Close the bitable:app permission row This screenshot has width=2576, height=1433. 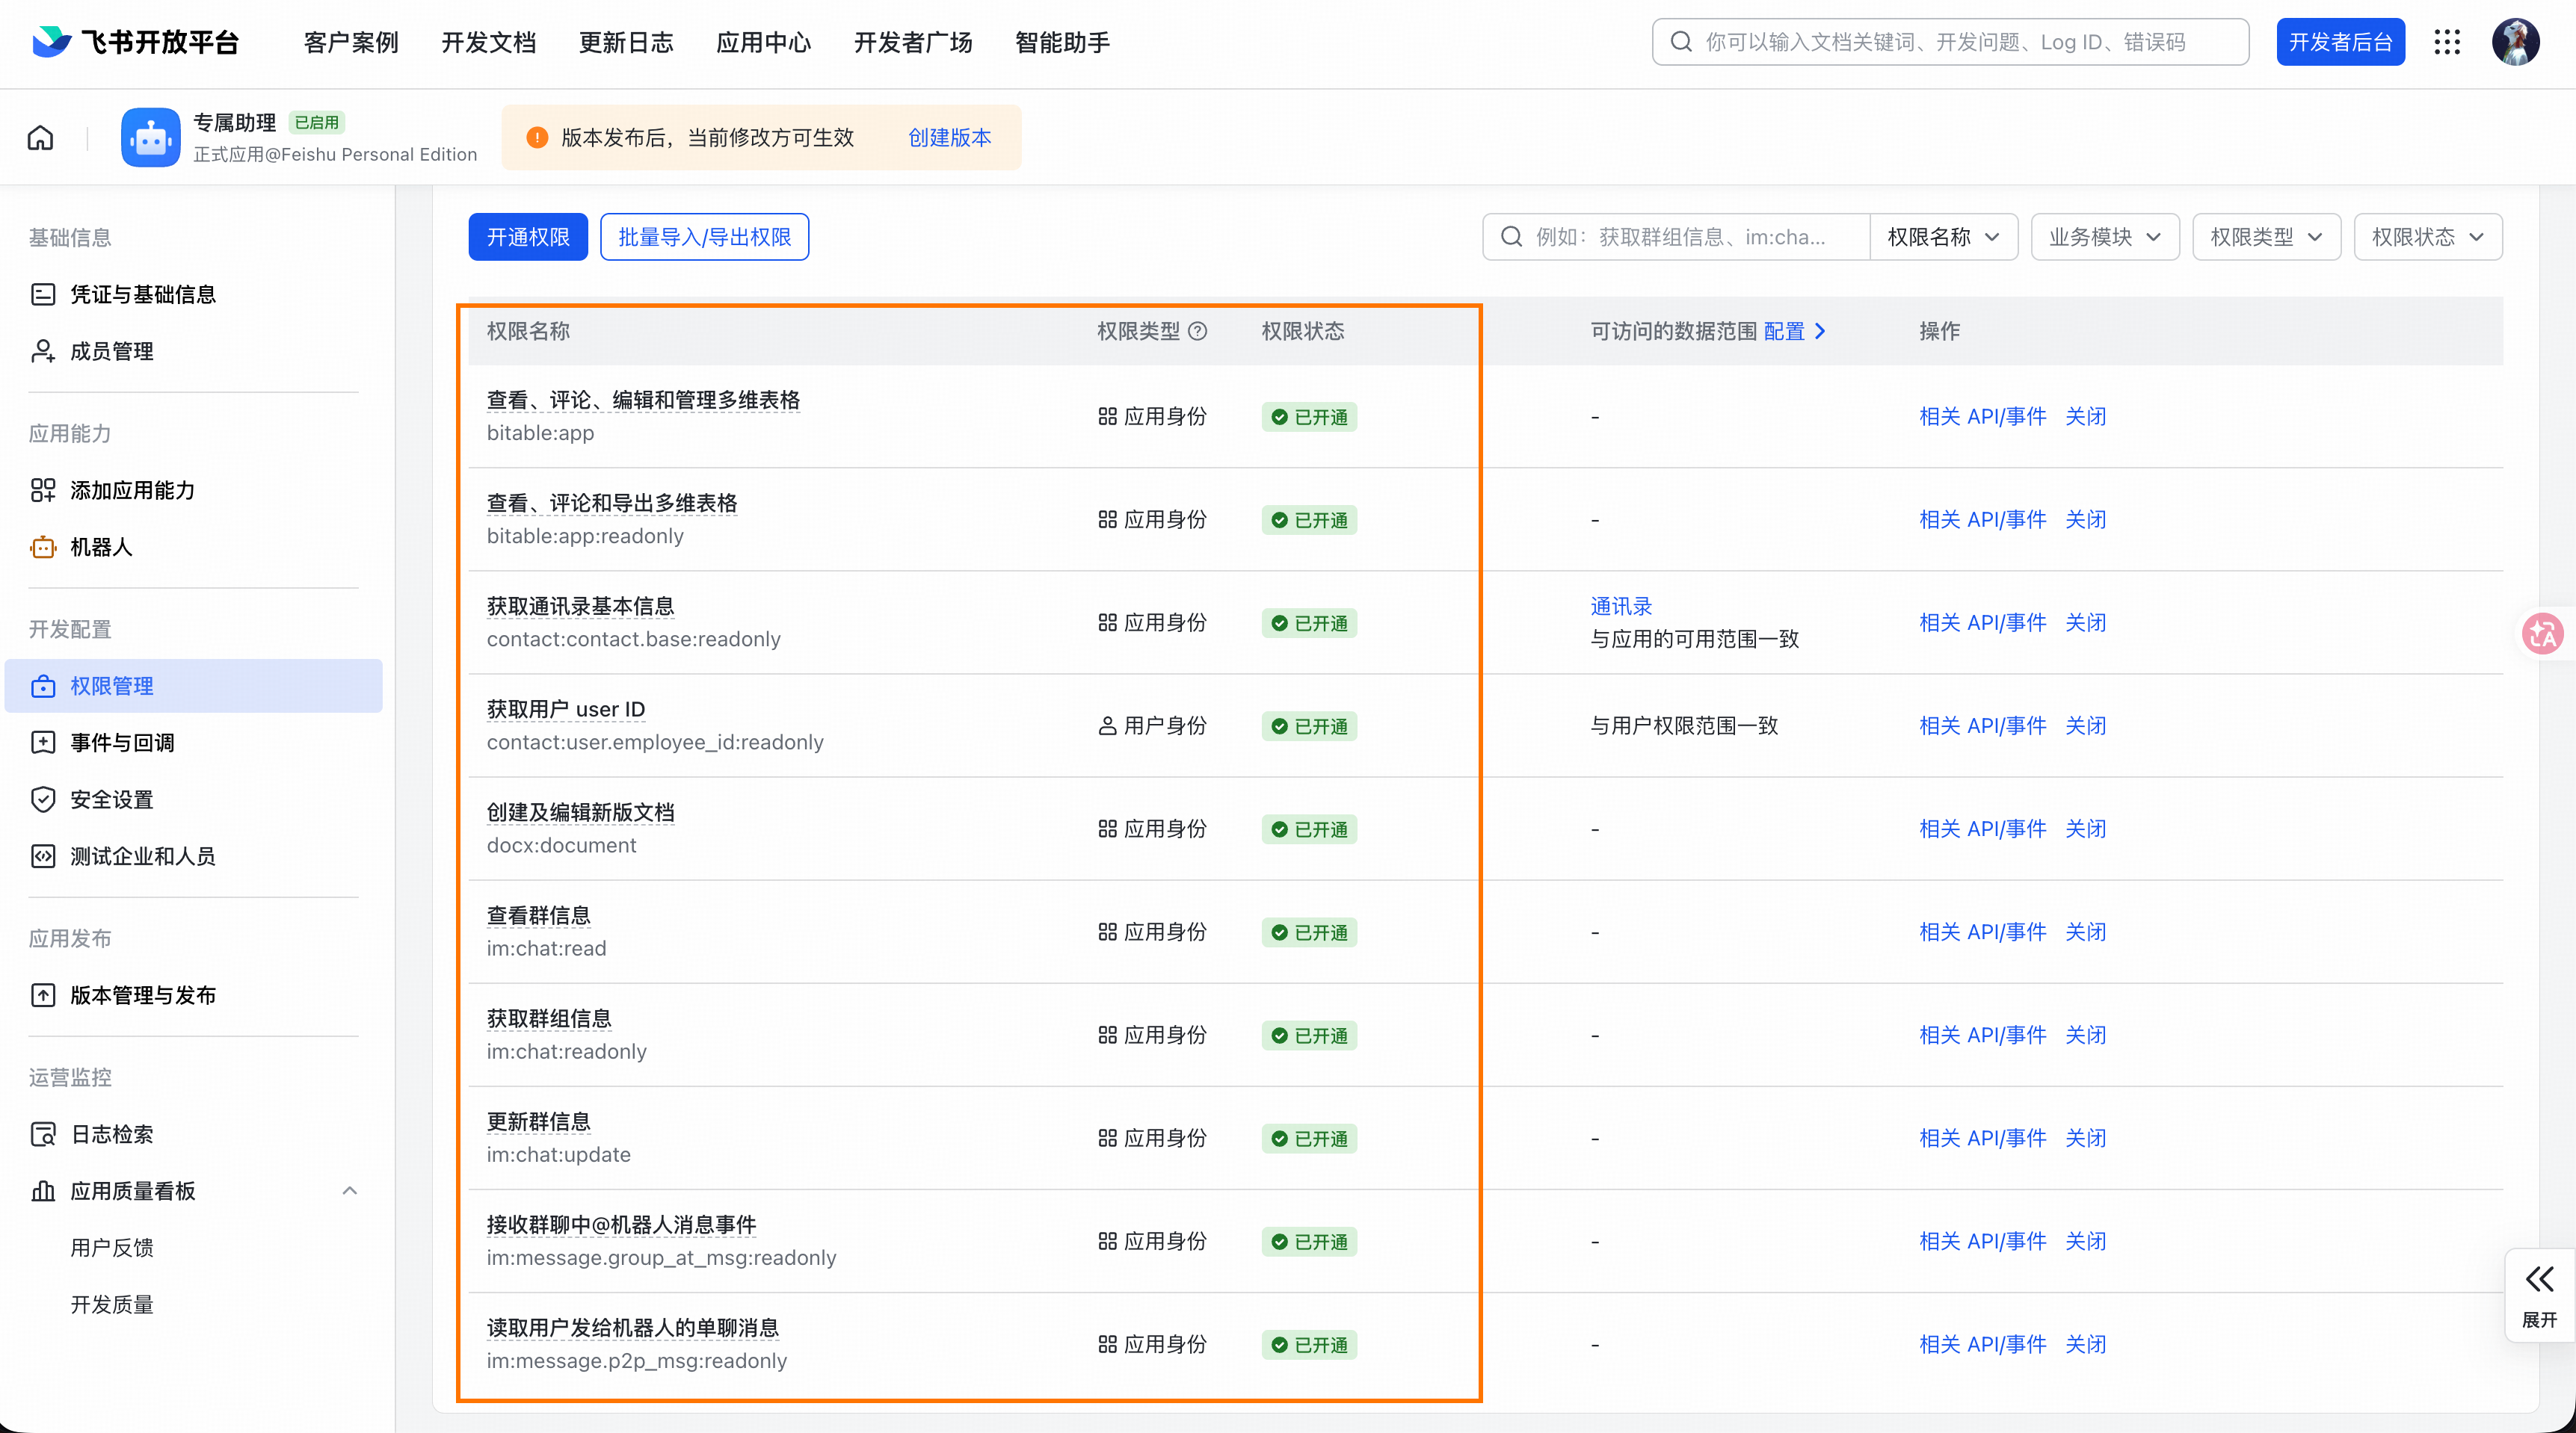tap(2085, 415)
